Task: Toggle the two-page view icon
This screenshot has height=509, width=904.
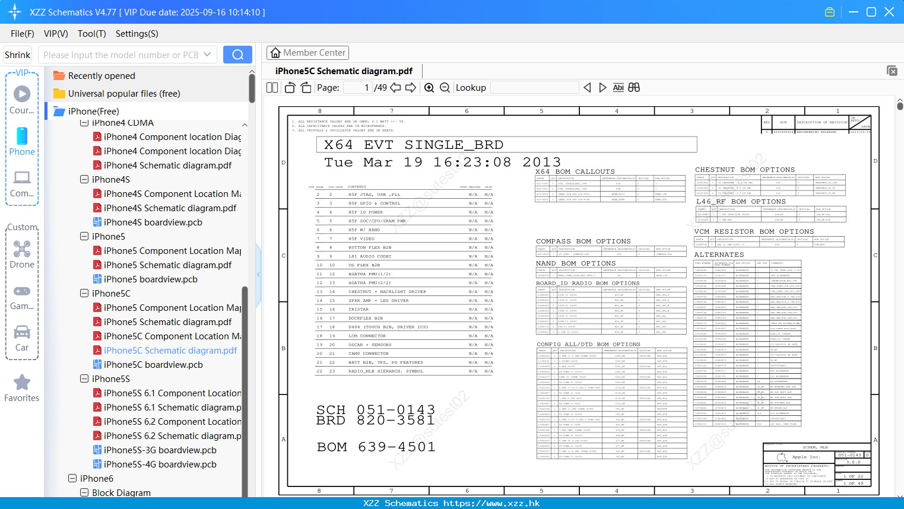Action: pyautogui.click(x=272, y=88)
